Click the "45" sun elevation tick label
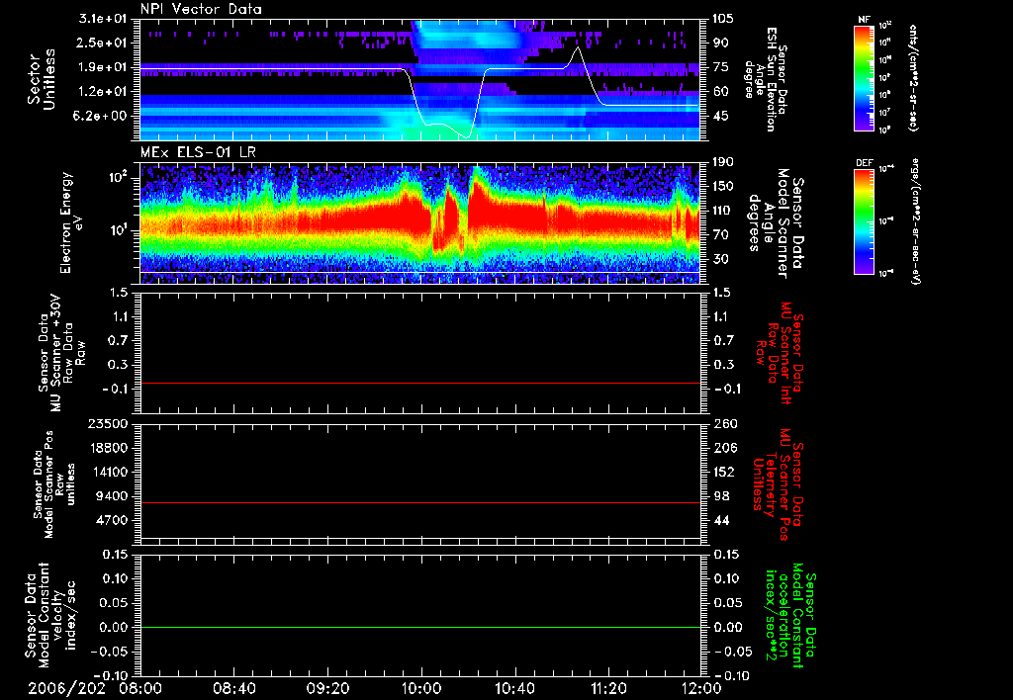The height and width of the screenshot is (700, 1013). (720, 116)
